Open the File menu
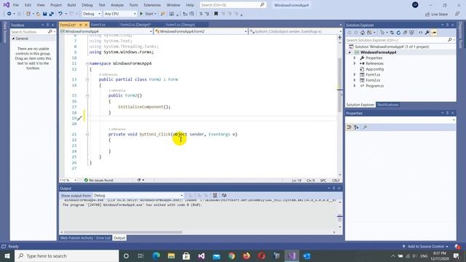Image resolution: width=466 pixels, height=262 pixels. click(16, 5)
